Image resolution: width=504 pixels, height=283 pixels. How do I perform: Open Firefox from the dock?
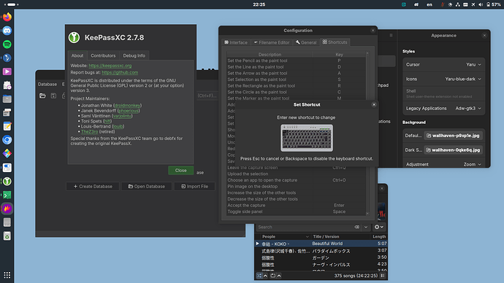coord(7,17)
